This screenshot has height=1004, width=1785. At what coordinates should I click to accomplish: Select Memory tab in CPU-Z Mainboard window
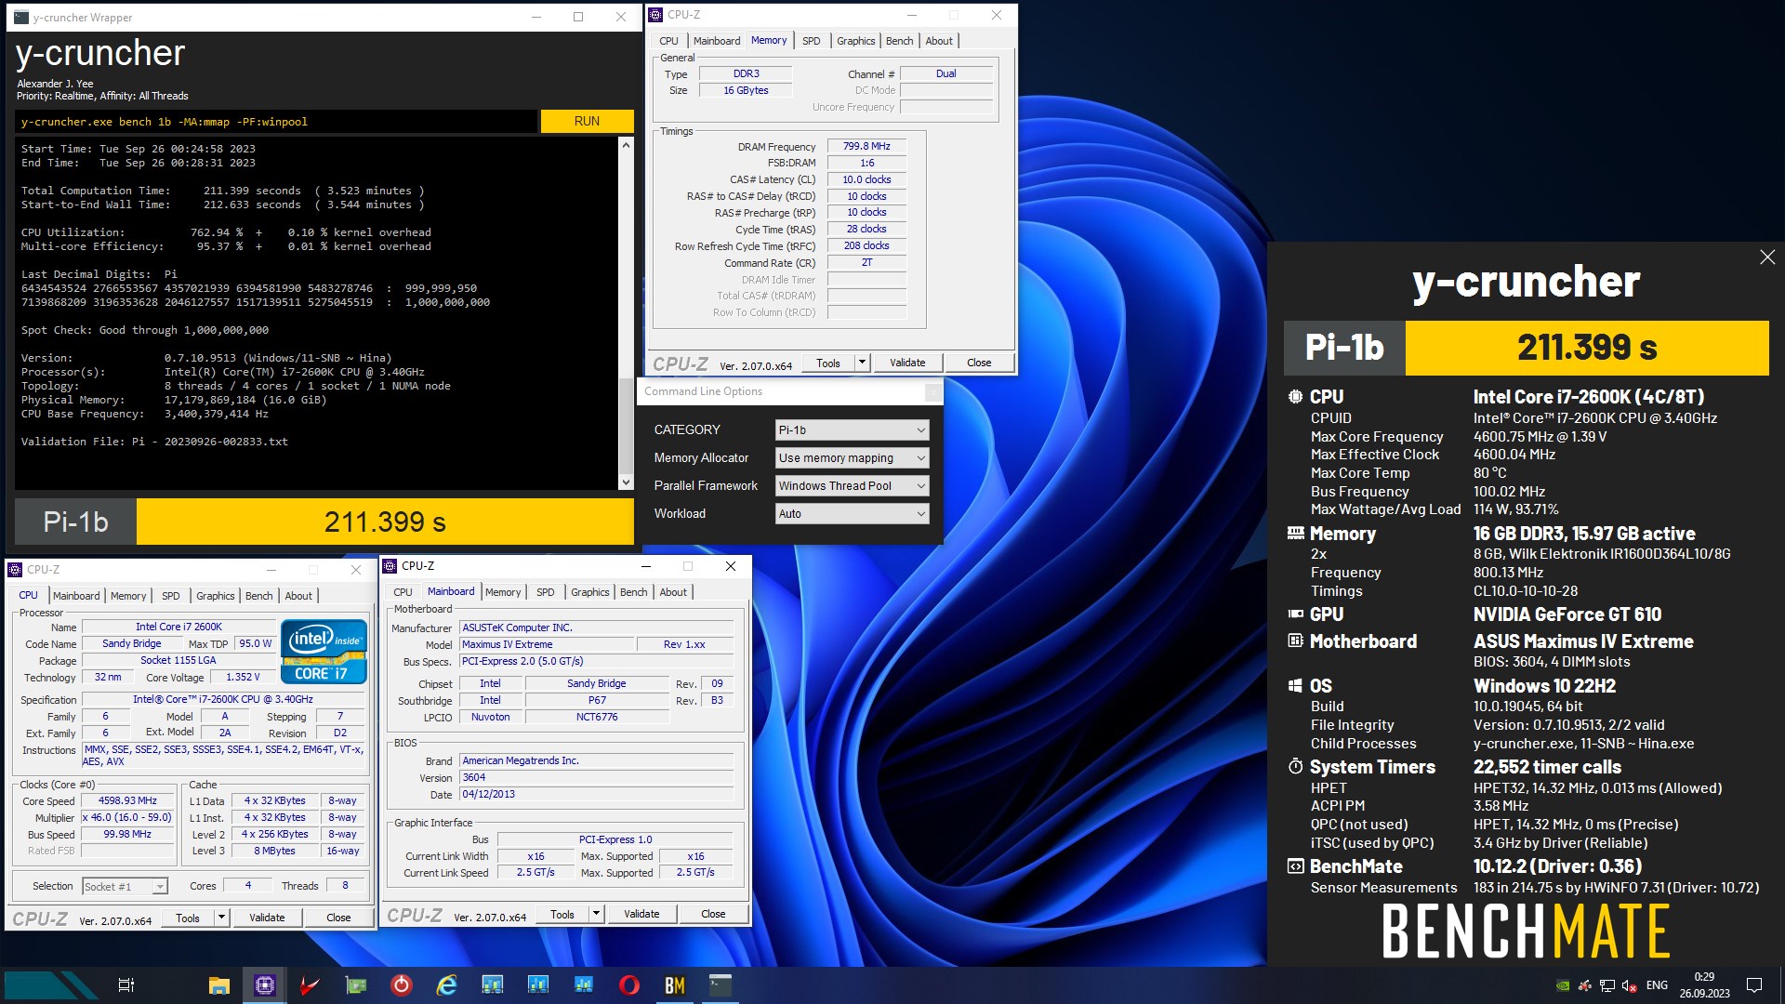click(503, 592)
